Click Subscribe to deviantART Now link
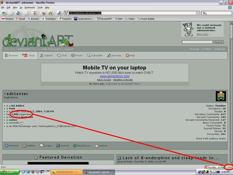This screenshot has width=233, height=175. point(123,84)
